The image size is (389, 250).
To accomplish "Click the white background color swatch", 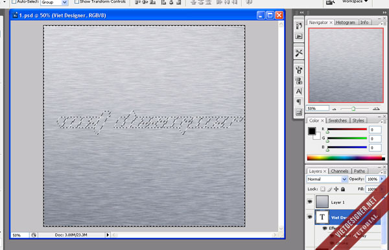I will 318,137.
